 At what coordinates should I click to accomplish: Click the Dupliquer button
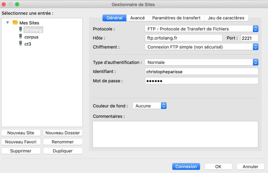point(63,151)
